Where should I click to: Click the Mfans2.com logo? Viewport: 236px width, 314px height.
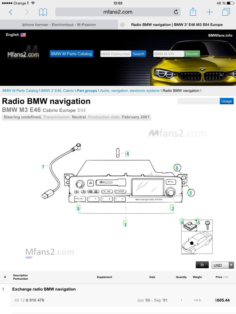(23, 54)
